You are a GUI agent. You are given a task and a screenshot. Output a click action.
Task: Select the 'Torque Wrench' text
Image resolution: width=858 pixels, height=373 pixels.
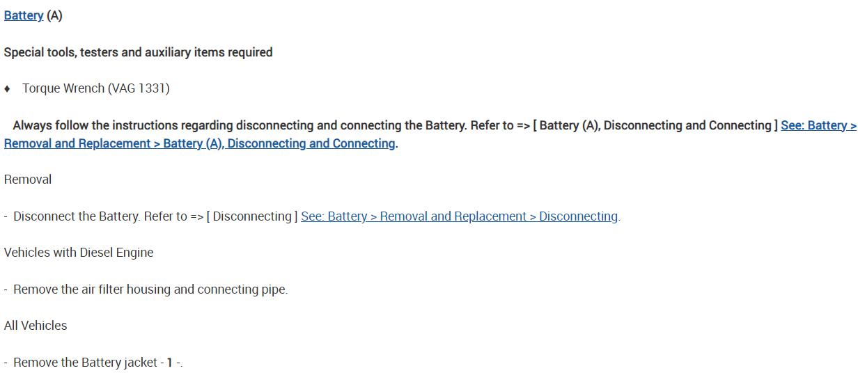(63, 88)
